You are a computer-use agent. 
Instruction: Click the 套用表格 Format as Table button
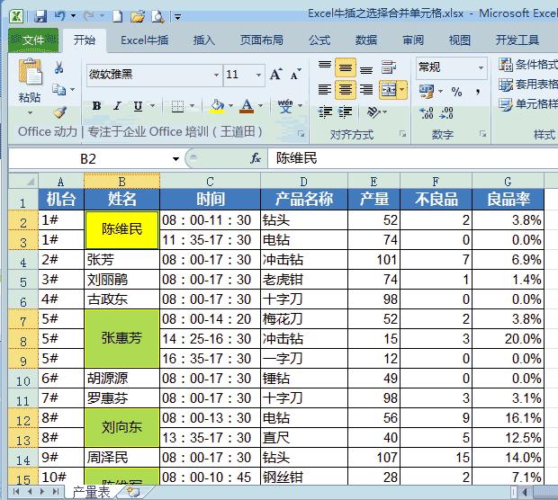tap(527, 85)
